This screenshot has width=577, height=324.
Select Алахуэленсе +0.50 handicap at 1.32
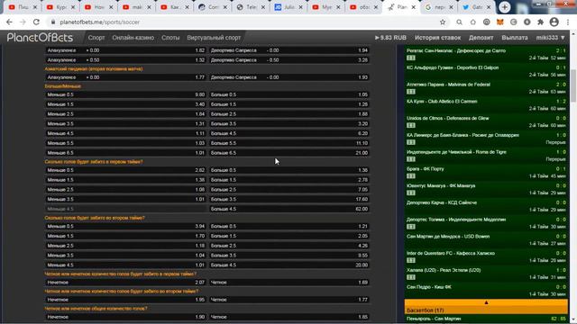click(x=125, y=60)
